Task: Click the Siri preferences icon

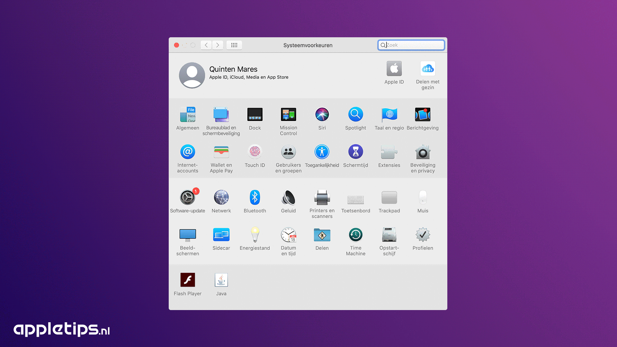Action: [x=322, y=115]
